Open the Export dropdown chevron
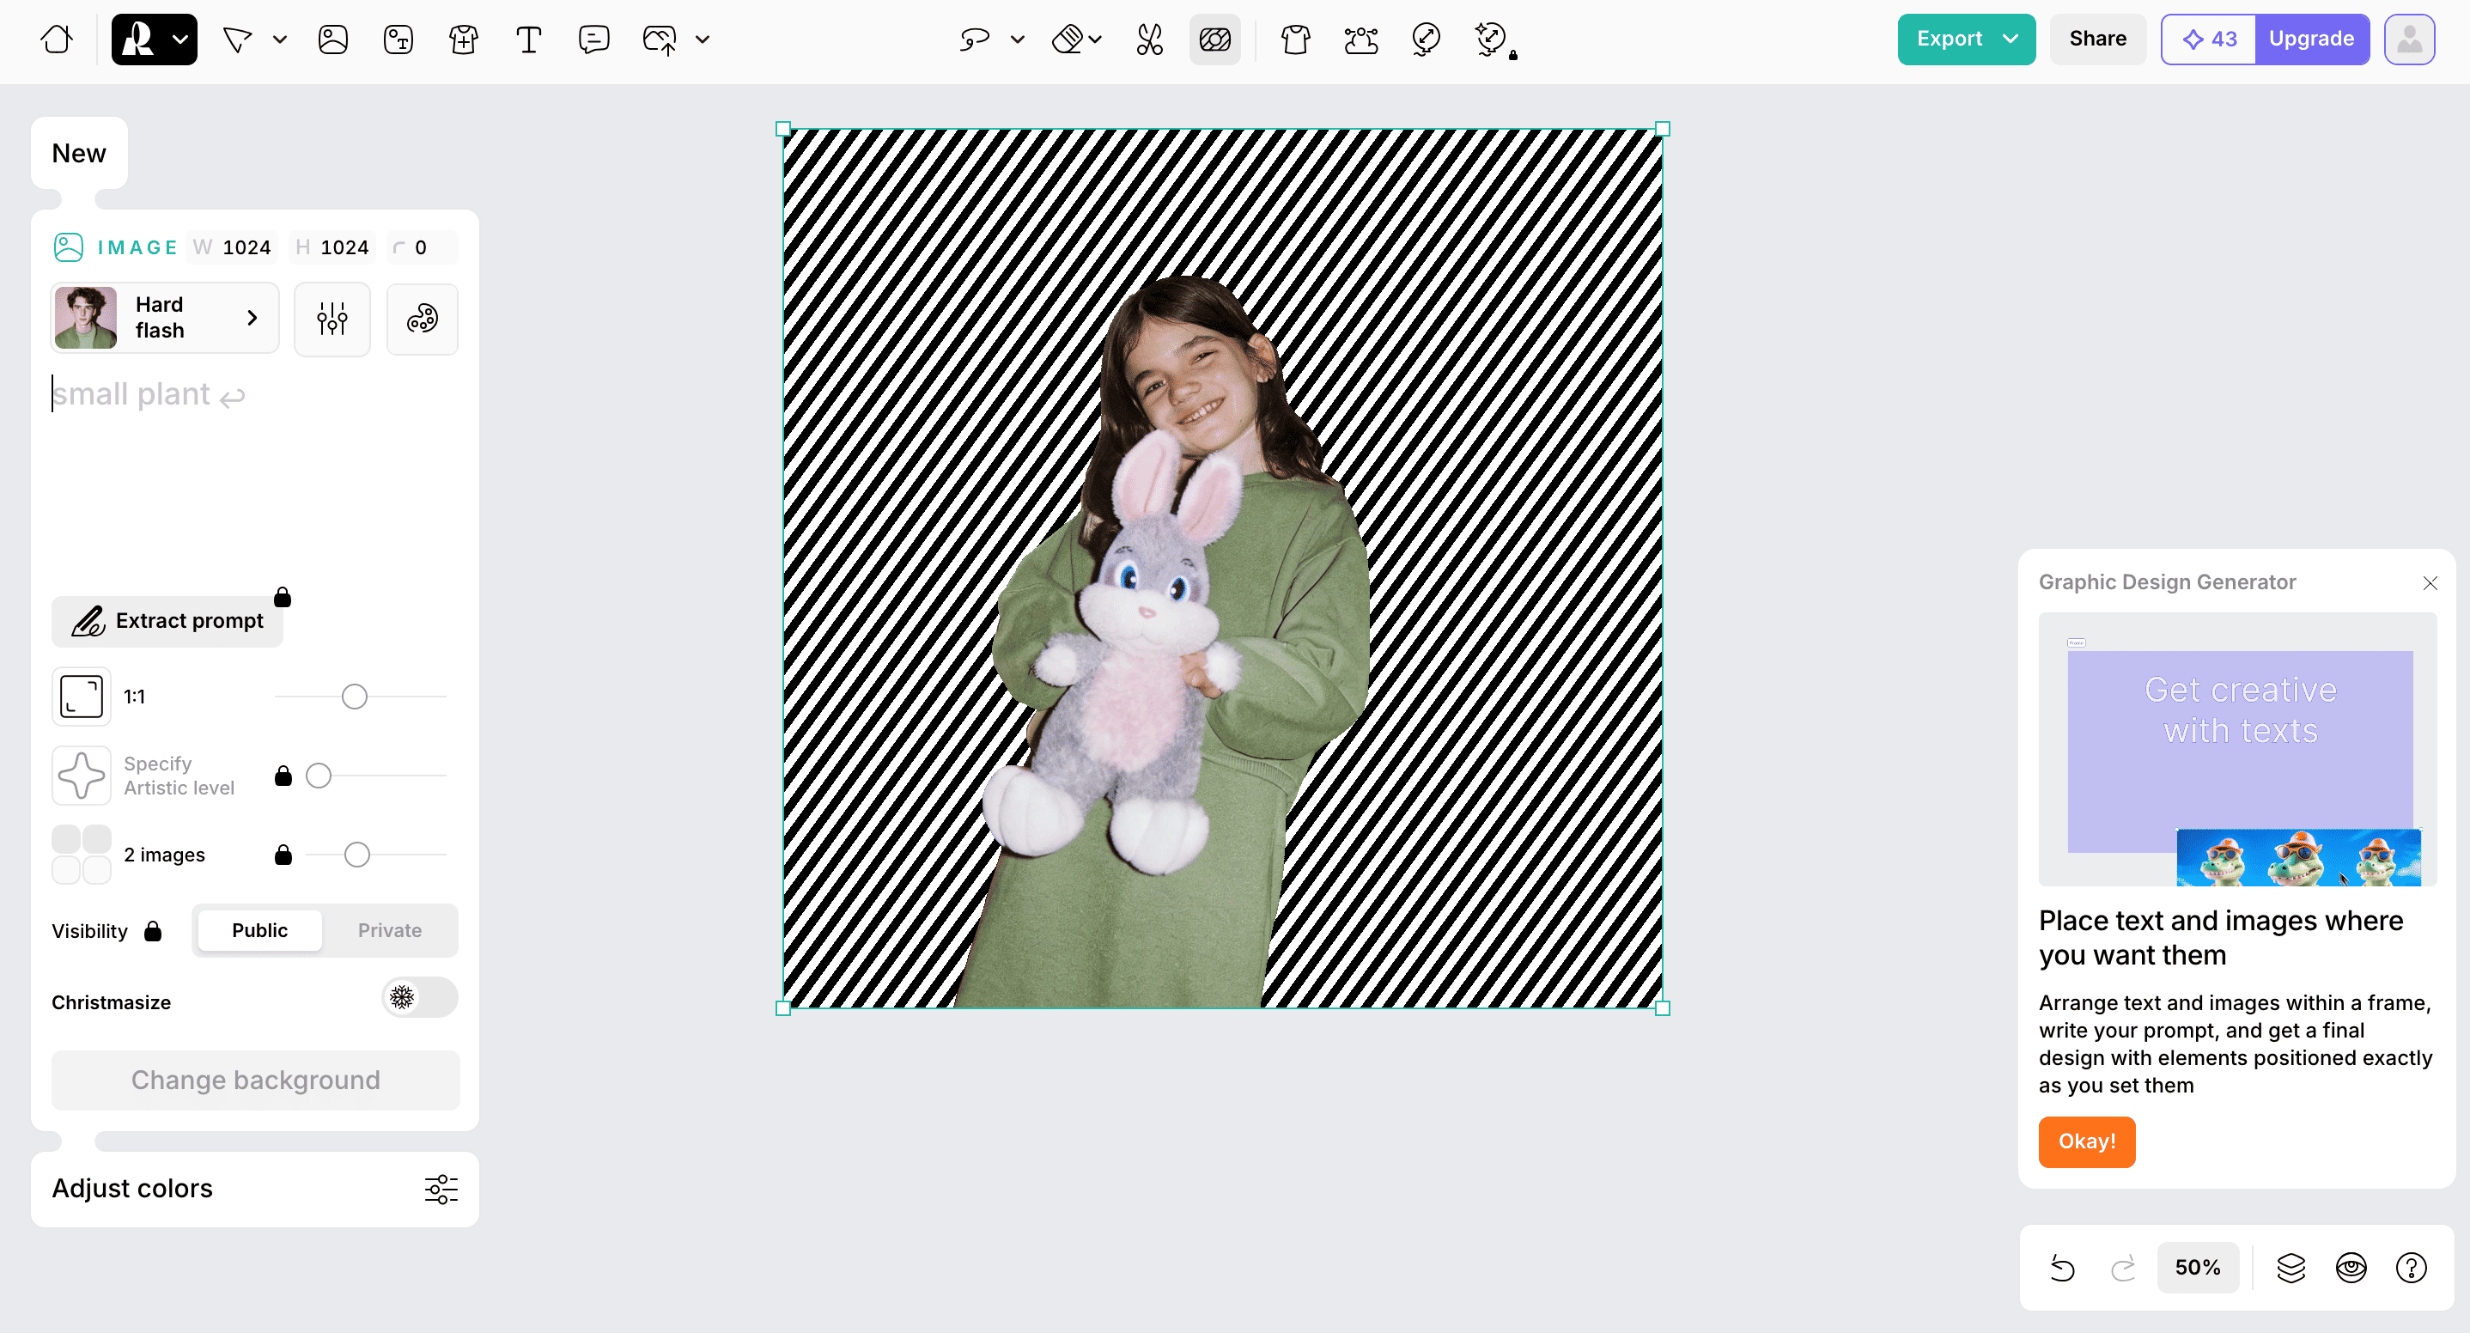Image resolution: width=2470 pixels, height=1333 pixels. pyautogui.click(x=2011, y=40)
